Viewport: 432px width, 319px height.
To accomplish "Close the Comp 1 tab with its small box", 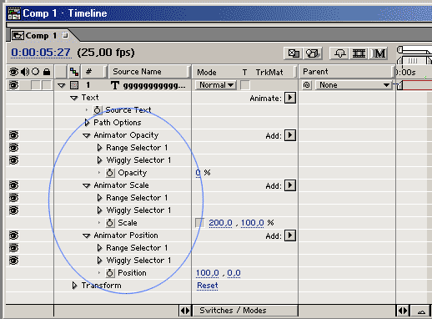I will point(65,35).
